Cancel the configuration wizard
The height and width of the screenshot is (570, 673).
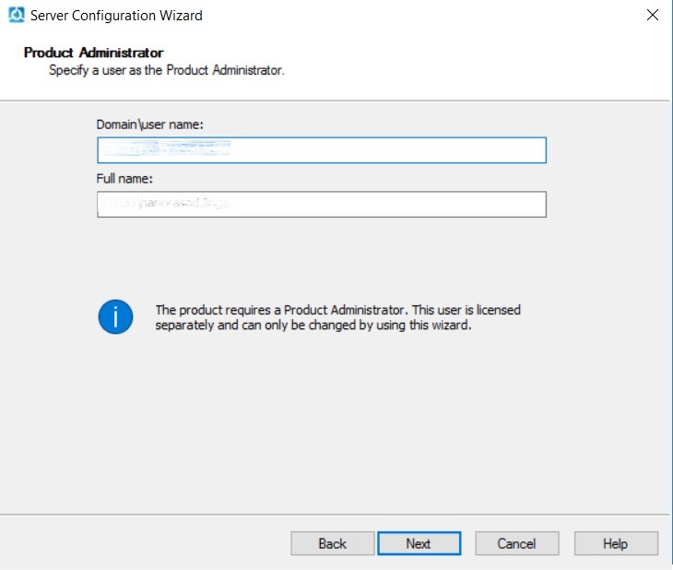point(516,543)
